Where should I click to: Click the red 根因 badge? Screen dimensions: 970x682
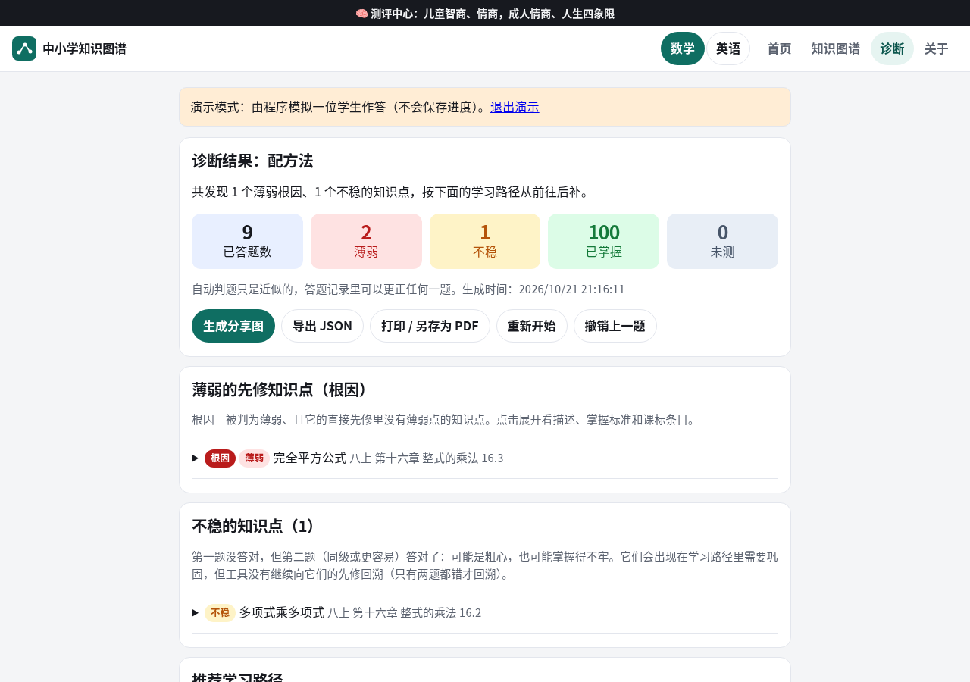220,458
